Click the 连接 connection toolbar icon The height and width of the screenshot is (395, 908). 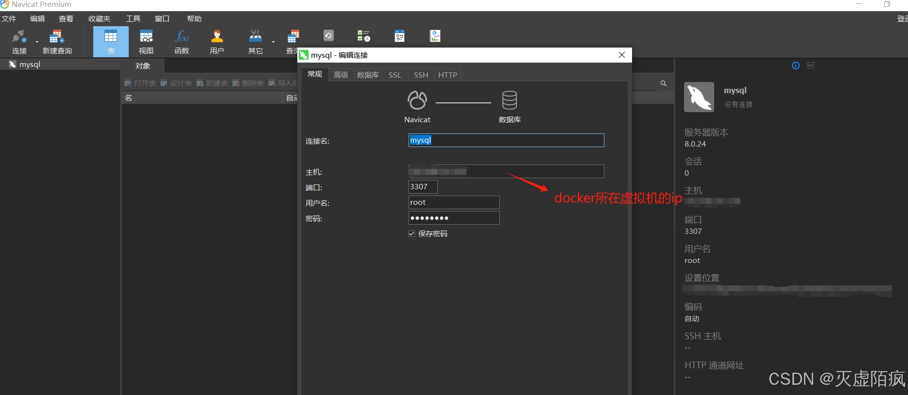[x=19, y=41]
